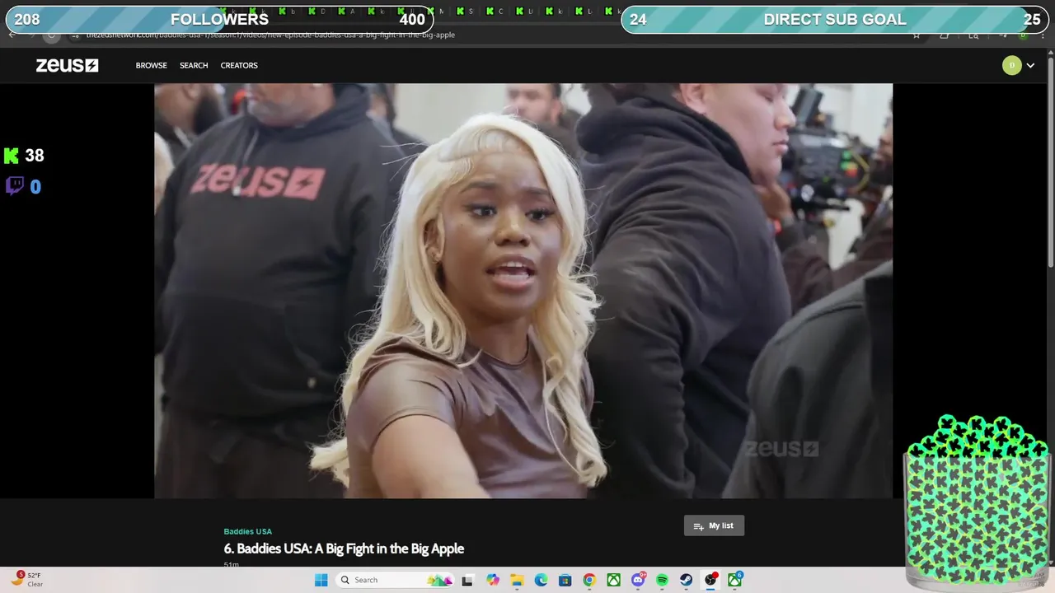Click the episode title Baddies USA: A Big Fight
The width and height of the screenshot is (1055, 593).
click(344, 549)
